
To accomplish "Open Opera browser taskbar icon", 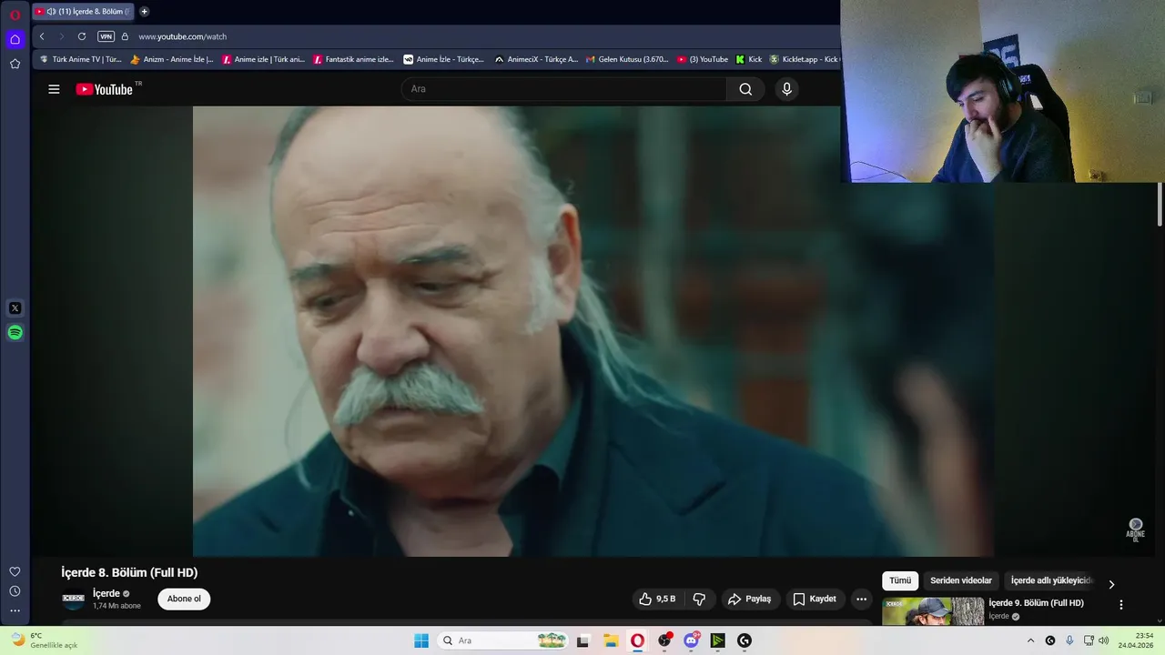I will tap(637, 640).
